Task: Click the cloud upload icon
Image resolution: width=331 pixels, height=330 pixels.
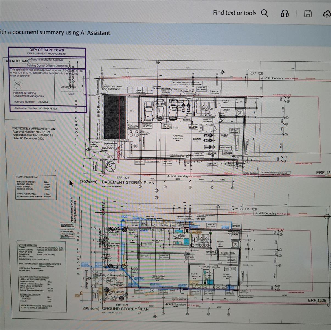Action: [x=327, y=14]
